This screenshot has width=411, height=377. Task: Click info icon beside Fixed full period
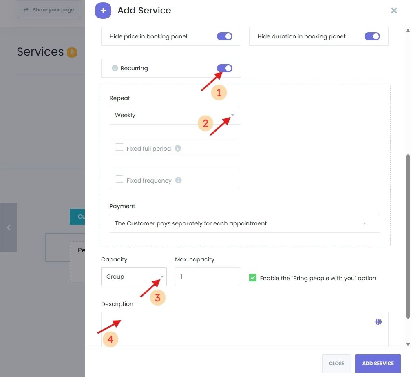[178, 148]
